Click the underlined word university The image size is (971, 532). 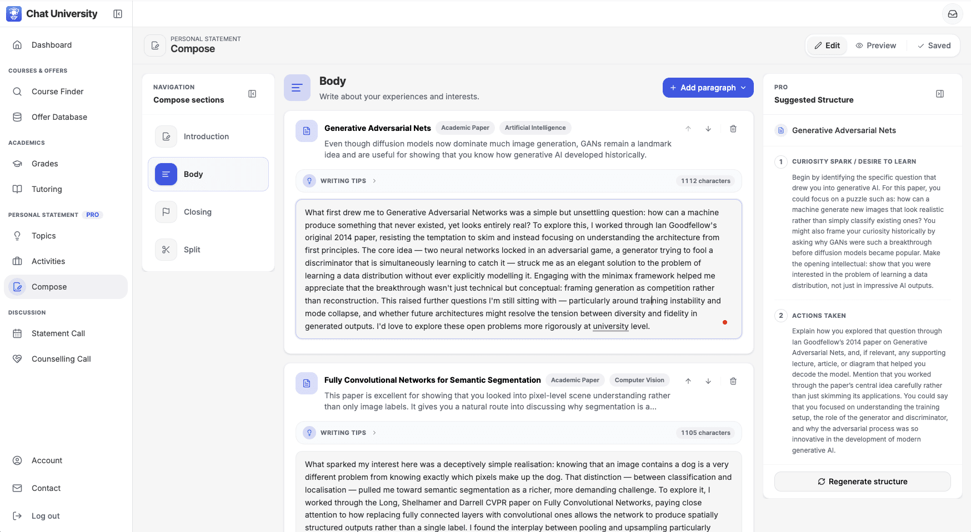click(x=610, y=326)
